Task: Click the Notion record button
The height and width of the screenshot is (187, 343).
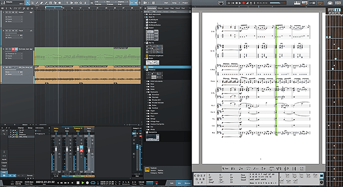Action: [243, 3]
